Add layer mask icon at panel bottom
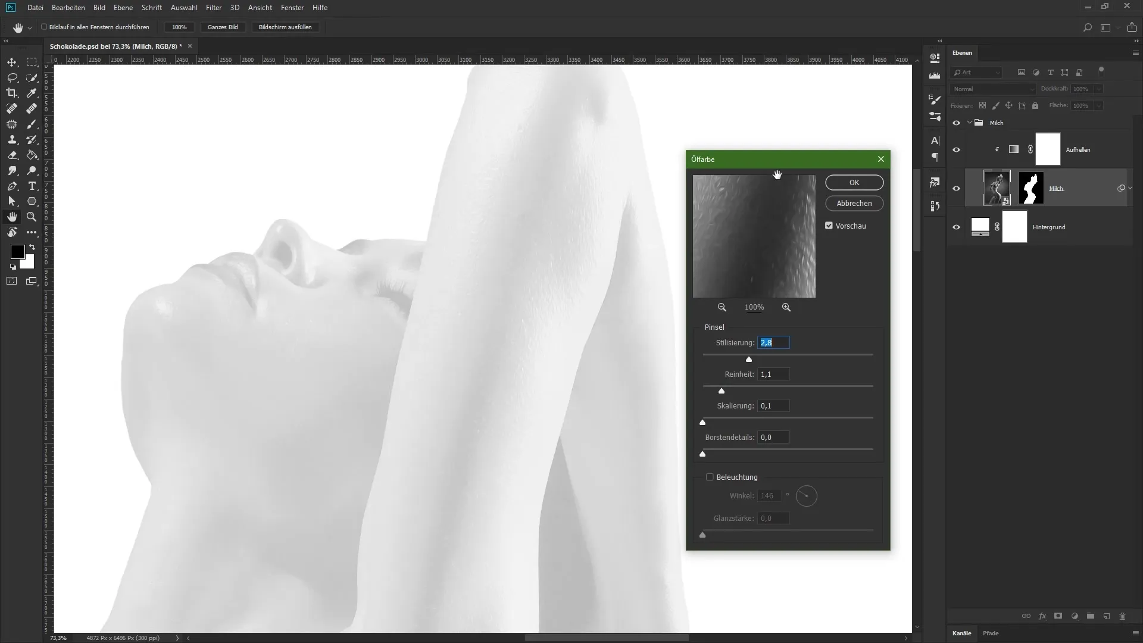Image resolution: width=1143 pixels, height=643 pixels. pyautogui.click(x=1058, y=616)
